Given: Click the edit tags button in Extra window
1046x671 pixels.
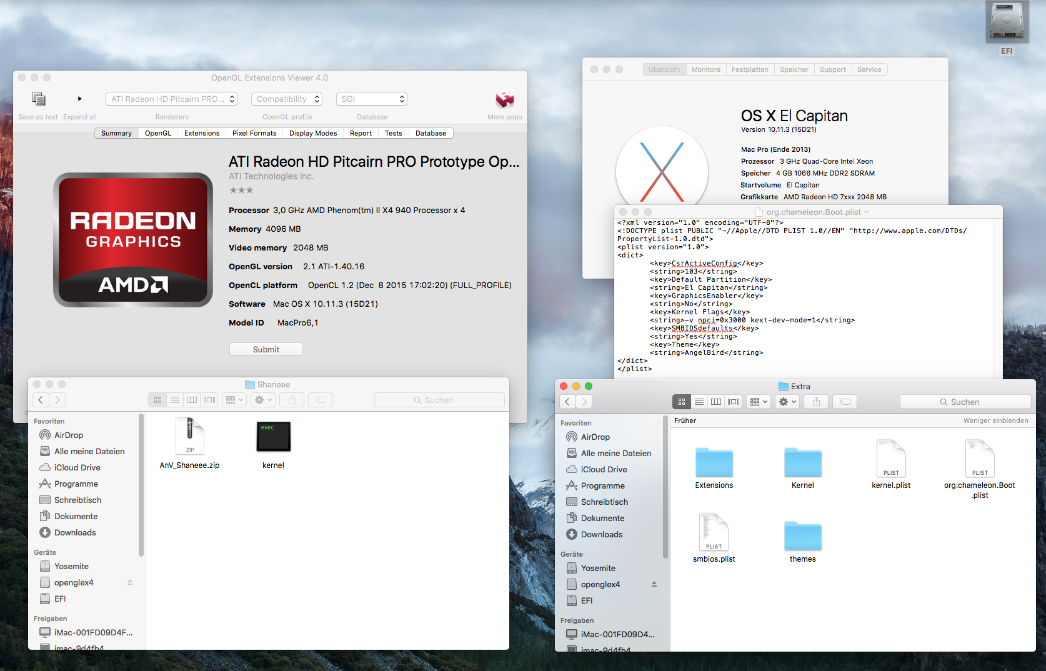Looking at the screenshot, I should pos(845,402).
